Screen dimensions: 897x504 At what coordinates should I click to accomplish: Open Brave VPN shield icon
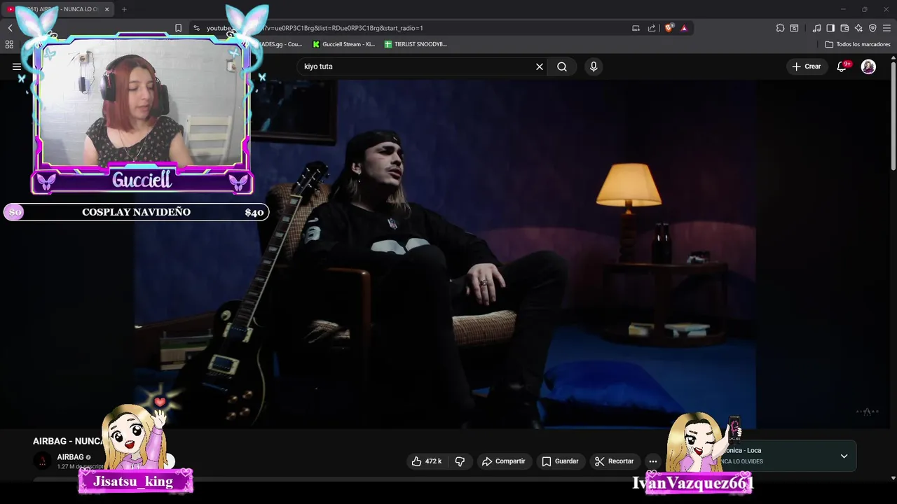coord(872,28)
